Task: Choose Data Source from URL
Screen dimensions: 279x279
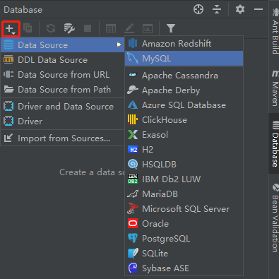Action: [63, 75]
